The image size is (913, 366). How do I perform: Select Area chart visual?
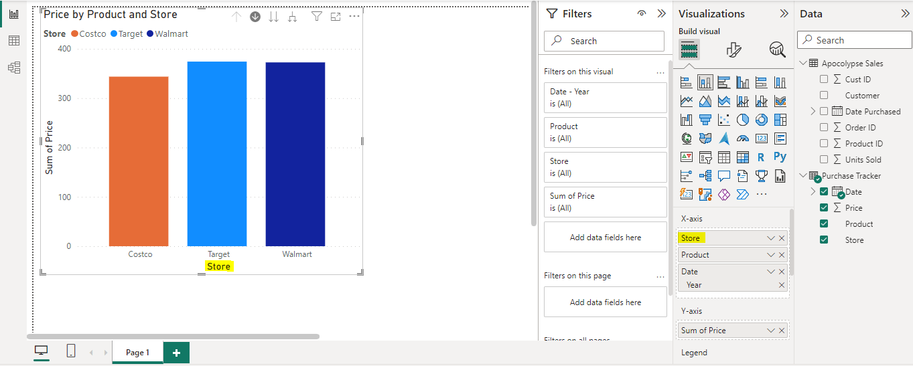(705, 101)
